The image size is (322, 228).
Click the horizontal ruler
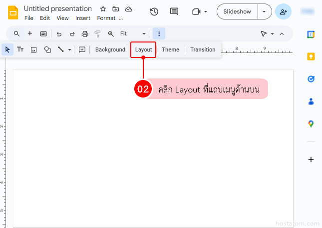(257, 50)
